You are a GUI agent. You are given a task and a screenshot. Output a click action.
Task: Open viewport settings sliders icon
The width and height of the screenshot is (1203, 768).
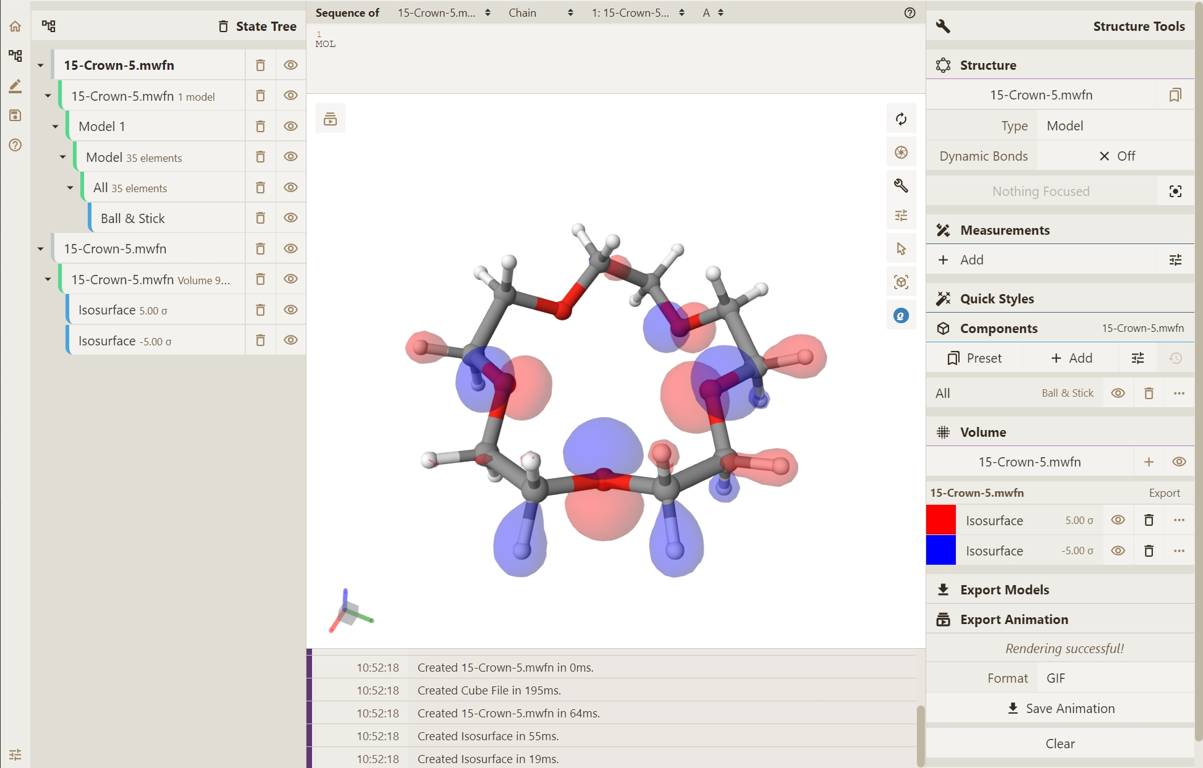(x=901, y=215)
